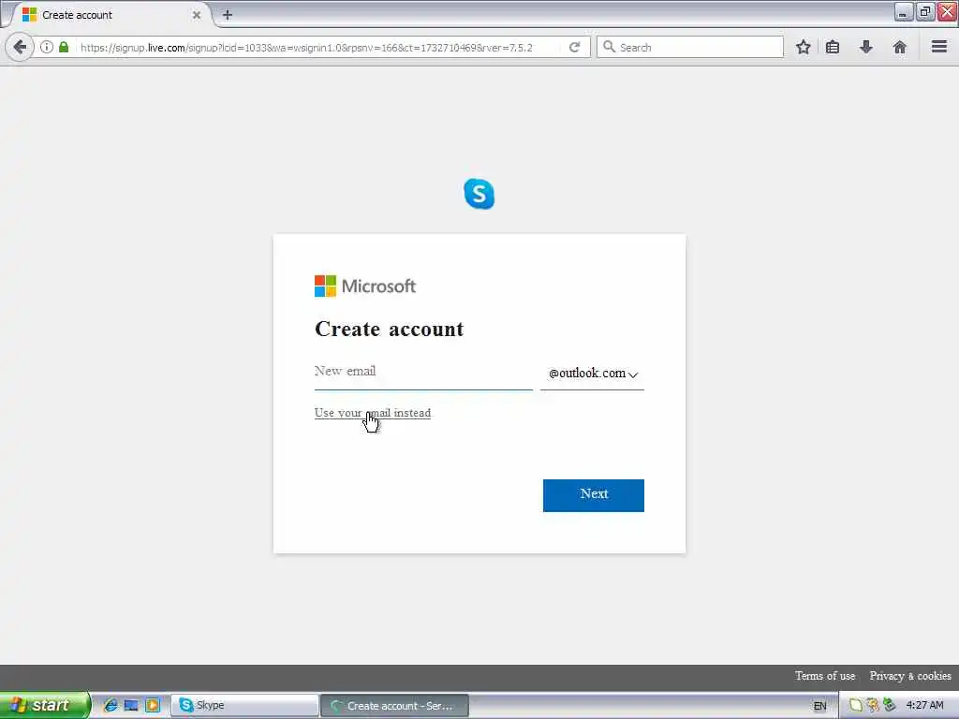Open the bookmarks list icon
This screenshot has width=959, height=719.
pos(833,47)
